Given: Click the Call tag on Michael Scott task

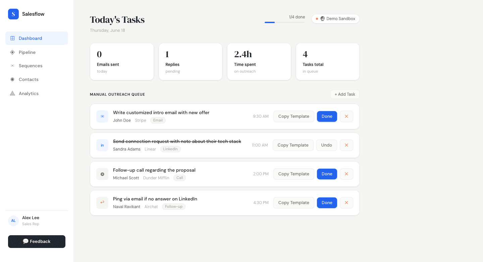Looking at the screenshot, I should click(x=180, y=178).
